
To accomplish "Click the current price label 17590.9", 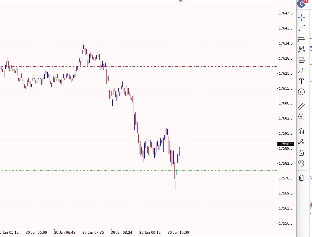I will click(x=286, y=144).
